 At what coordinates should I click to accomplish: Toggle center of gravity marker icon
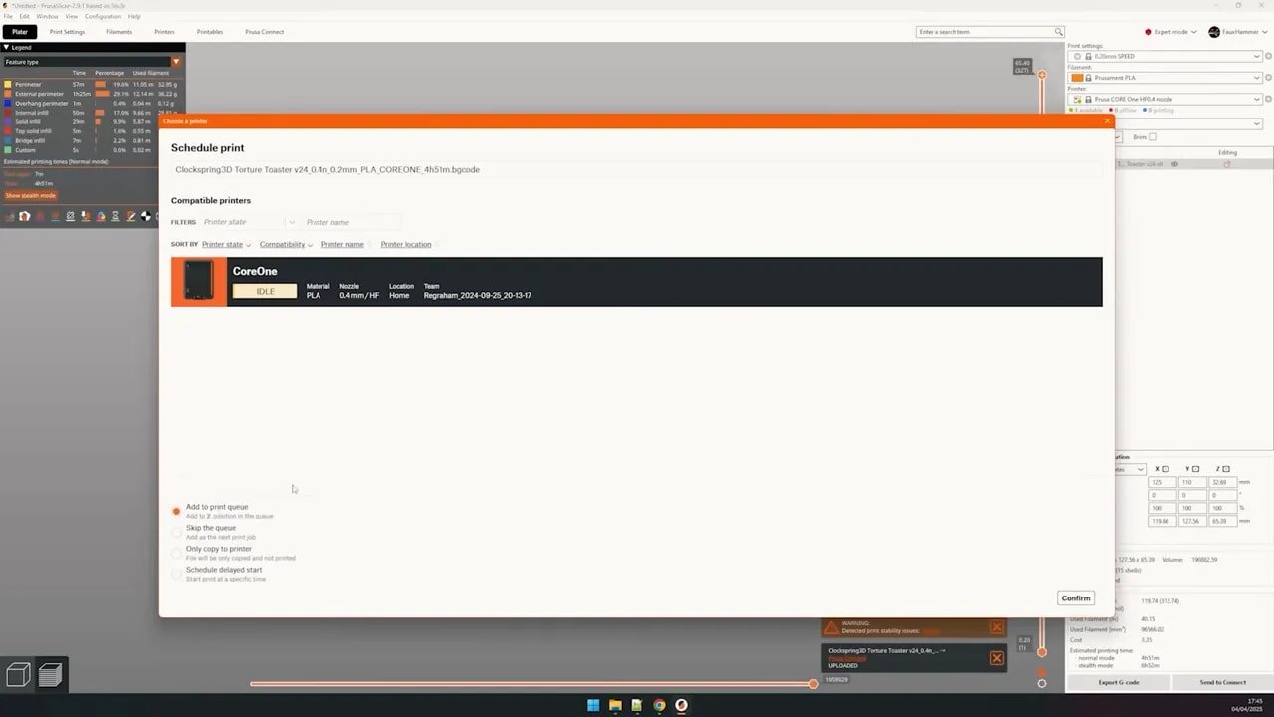pos(146,216)
